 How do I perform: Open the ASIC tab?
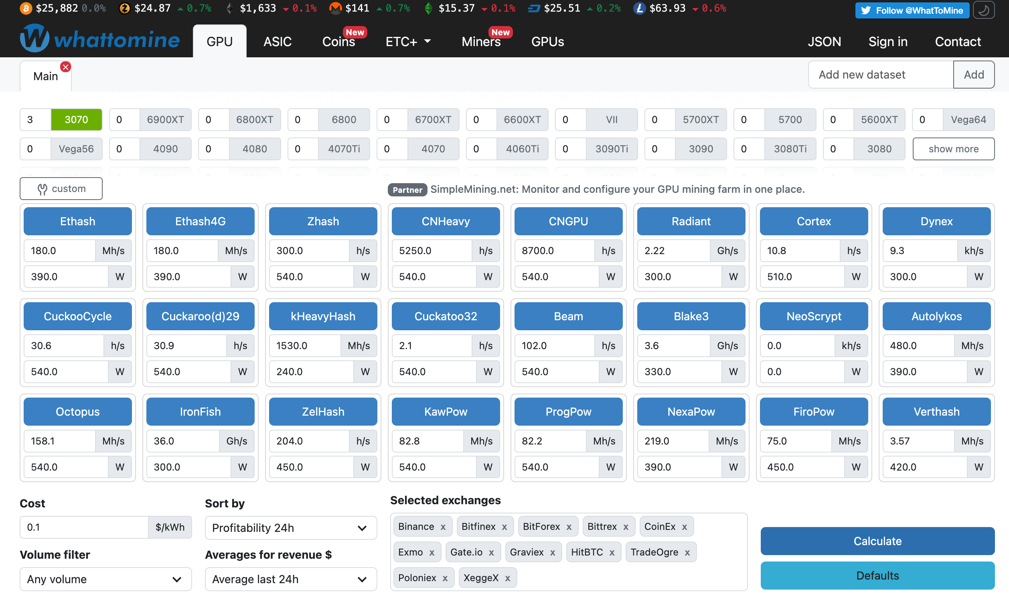click(x=276, y=40)
